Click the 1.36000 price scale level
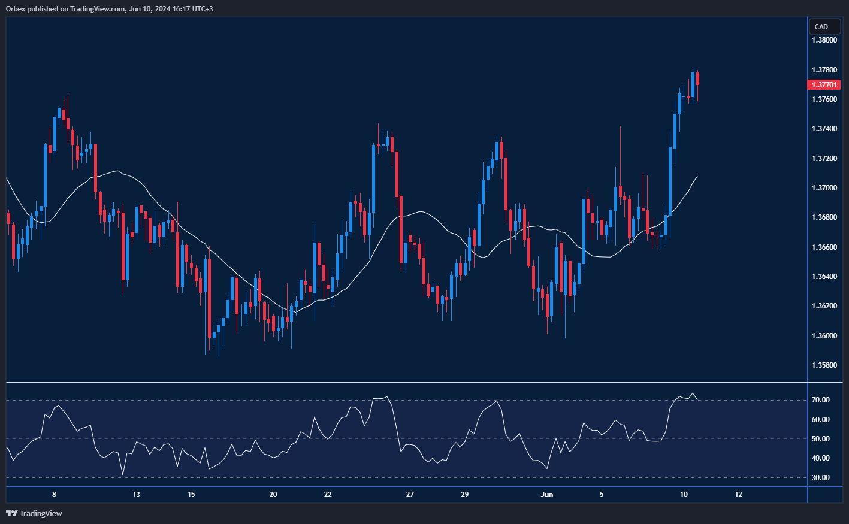 824,335
